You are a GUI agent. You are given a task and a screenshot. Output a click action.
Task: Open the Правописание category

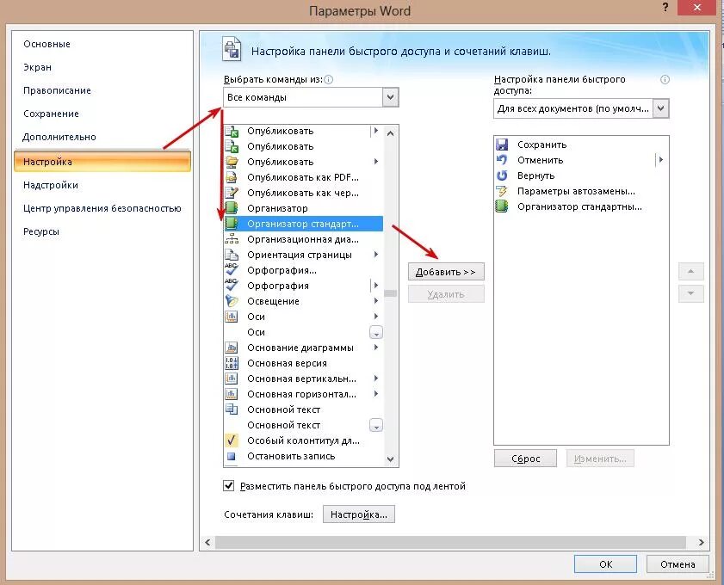[57, 90]
